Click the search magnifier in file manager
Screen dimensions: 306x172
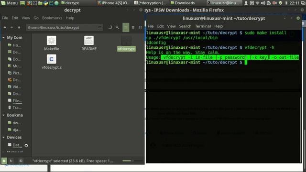pyautogui.click(x=117, y=27)
